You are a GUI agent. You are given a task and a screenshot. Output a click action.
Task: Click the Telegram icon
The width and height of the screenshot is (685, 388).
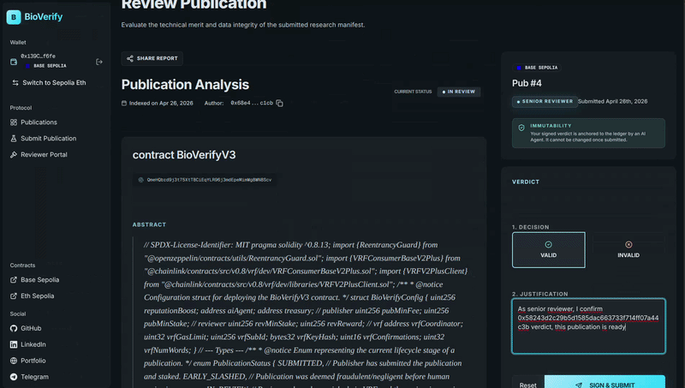[x=14, y=377]
